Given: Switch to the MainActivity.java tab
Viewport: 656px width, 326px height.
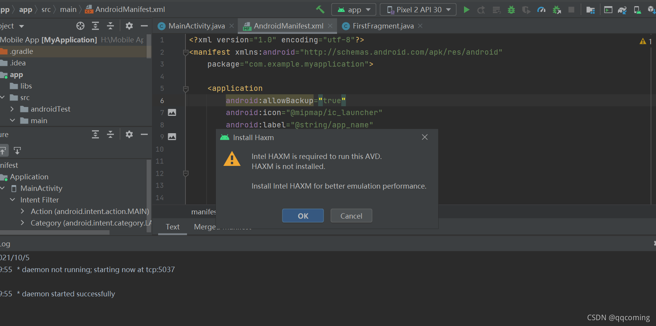Looking at the screenshot, I should pyautogui.click(x=196, y=26).
